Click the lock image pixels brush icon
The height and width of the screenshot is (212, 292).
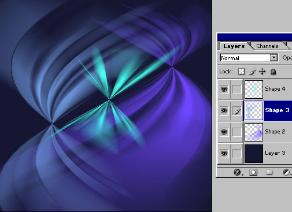[x=252, y=72]
